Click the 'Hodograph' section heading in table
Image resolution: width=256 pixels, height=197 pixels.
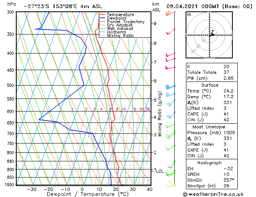[210, 163]
